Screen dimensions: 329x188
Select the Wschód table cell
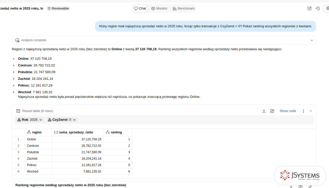click(38, 172)
